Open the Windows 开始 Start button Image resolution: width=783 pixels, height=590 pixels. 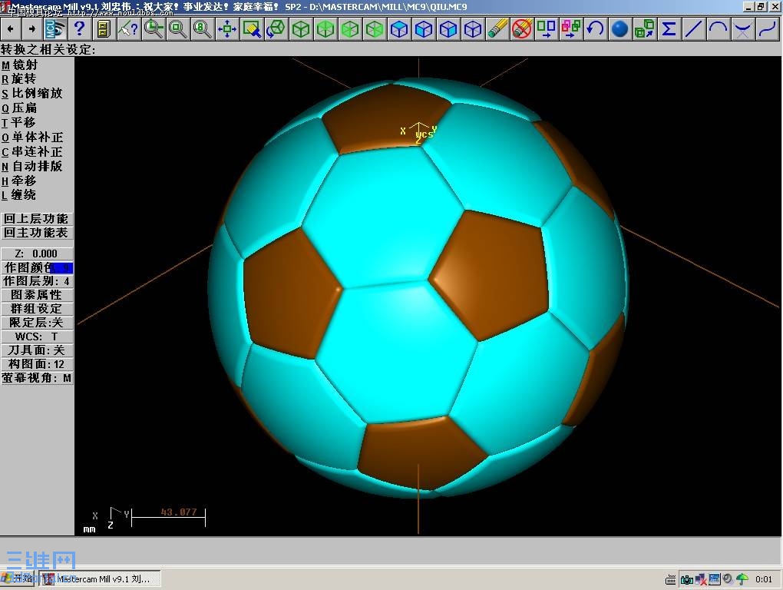(18, 579)
